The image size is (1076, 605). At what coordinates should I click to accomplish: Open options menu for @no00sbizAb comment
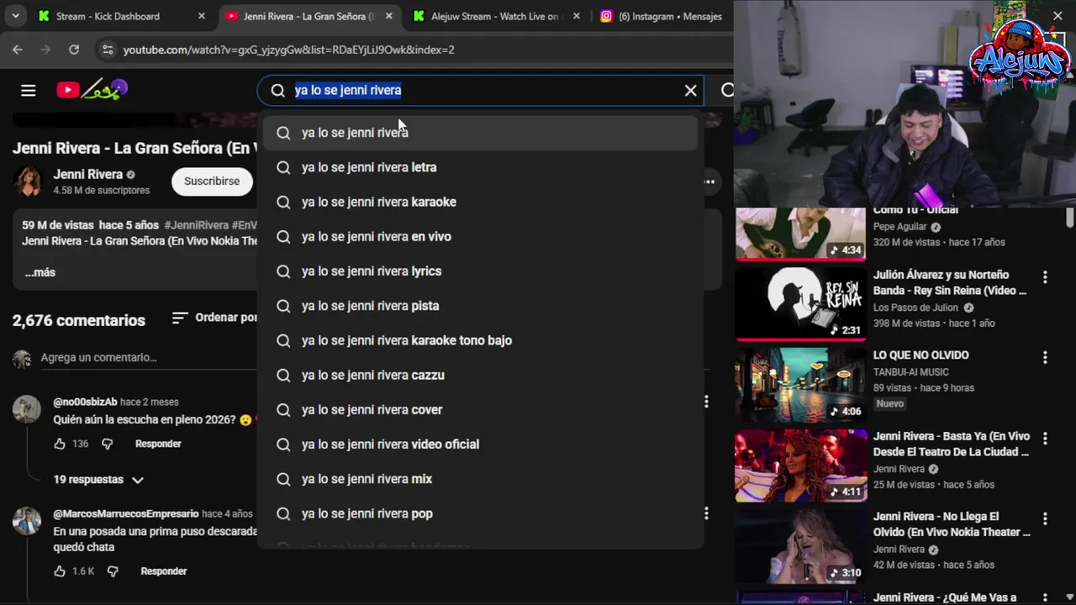[x=706, y=402]
